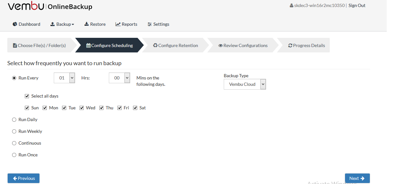Select the Run Daily option
Viewport: 395px width, 184px height.
click(x=14, y=119)
